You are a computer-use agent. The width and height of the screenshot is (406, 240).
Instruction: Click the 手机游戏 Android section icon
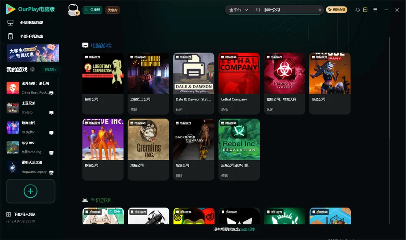(85, 200)
